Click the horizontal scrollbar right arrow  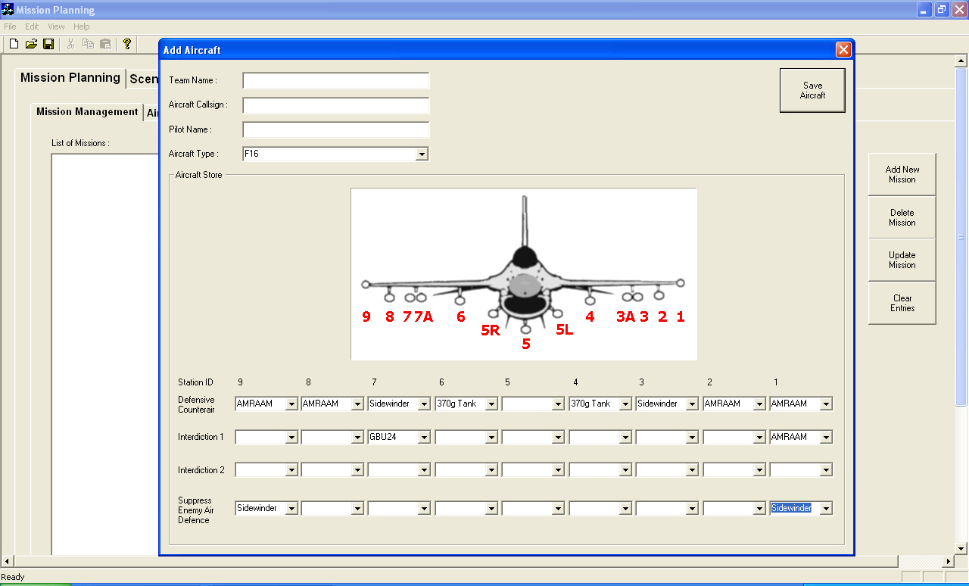pyautogui.click(x=948, y=562)
